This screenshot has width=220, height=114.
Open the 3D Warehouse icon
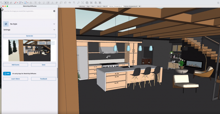87,3
